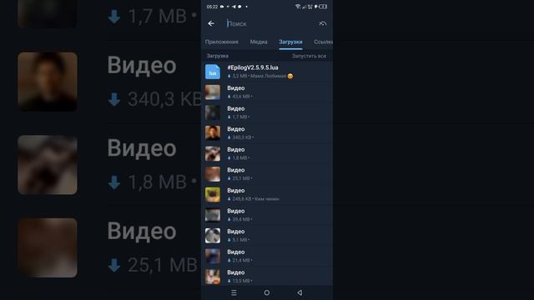The width and height of the screenshot is (534, 300).
Task: Open thumbnail of the 340,3 KB video
Action: (x=213, y=133)
